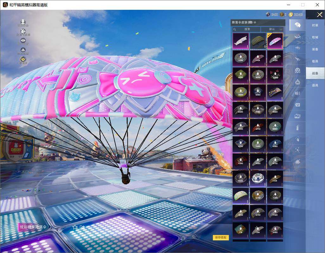Download the 1.7M teal parachute skin
Screen dimensions: 325x253
point(241,230)
